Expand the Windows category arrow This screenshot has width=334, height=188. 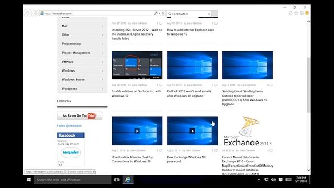tap(103, 71)
